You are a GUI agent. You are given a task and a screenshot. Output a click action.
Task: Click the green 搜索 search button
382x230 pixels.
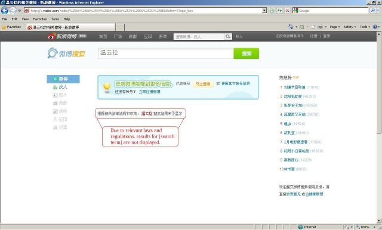pyautogui.click(x=247, y=53)
